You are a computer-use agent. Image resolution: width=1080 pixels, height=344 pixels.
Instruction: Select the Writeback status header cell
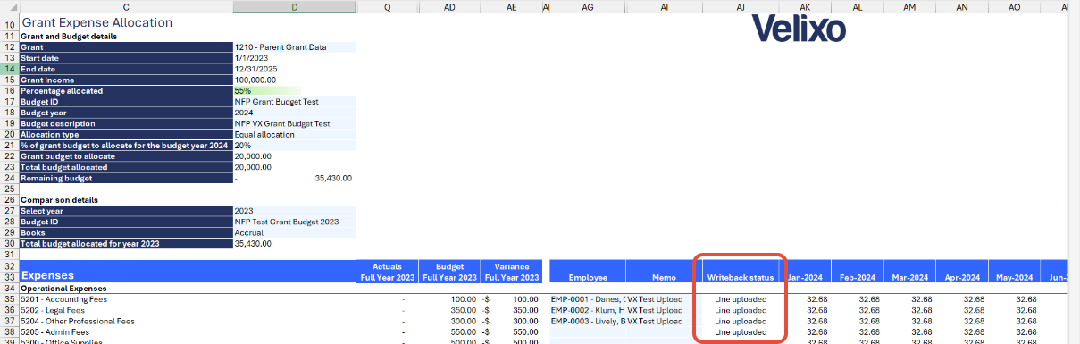coord(741,277)
